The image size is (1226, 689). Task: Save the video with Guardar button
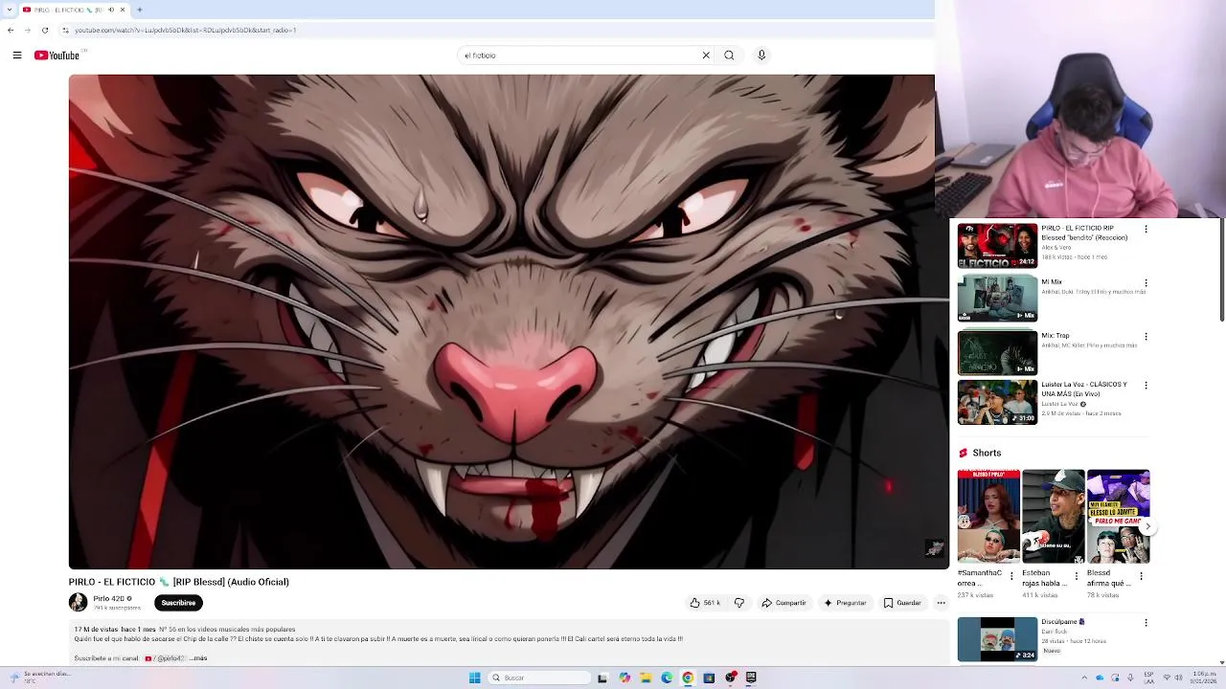(902, 603)
